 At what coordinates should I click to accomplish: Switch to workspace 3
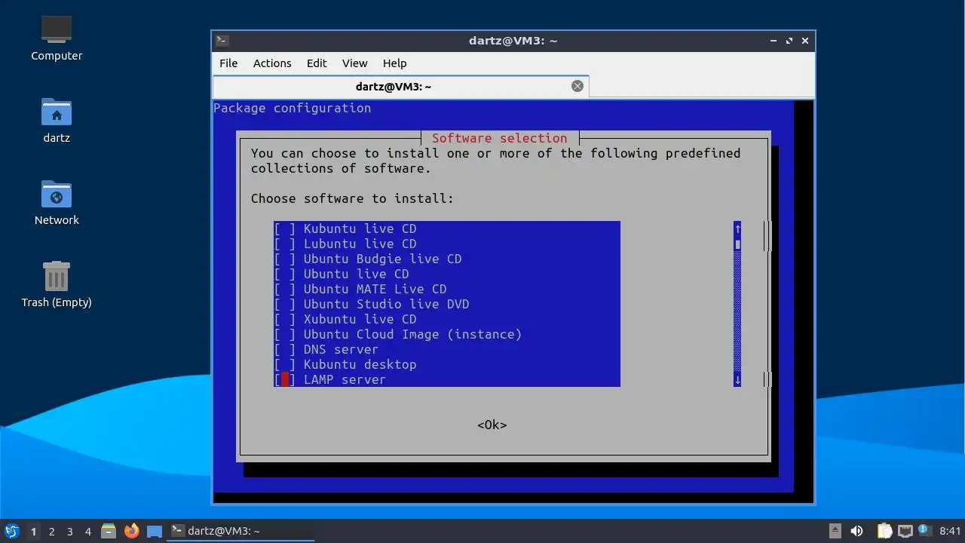click(69, 531)
